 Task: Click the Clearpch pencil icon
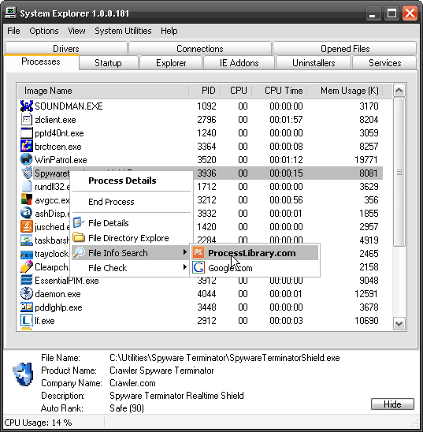[x=27, y=267]
